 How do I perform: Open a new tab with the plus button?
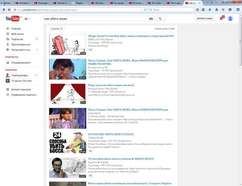(212, 3)
